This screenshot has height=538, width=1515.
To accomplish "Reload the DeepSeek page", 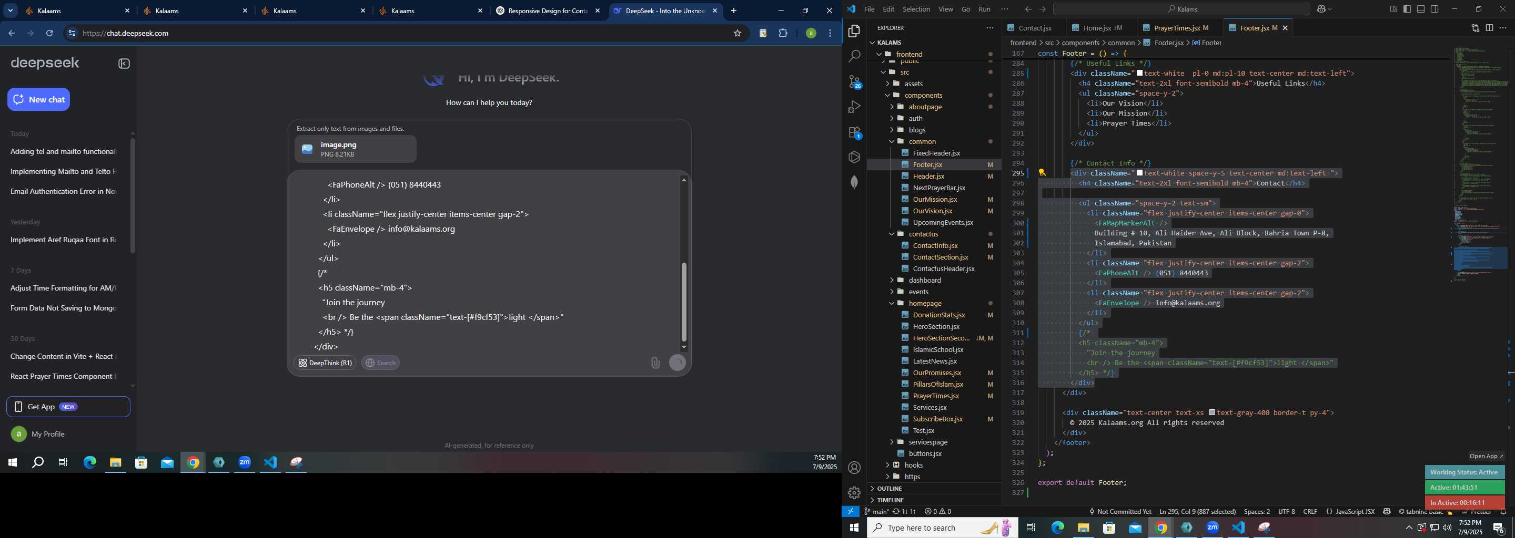I will tap(49, 34).
